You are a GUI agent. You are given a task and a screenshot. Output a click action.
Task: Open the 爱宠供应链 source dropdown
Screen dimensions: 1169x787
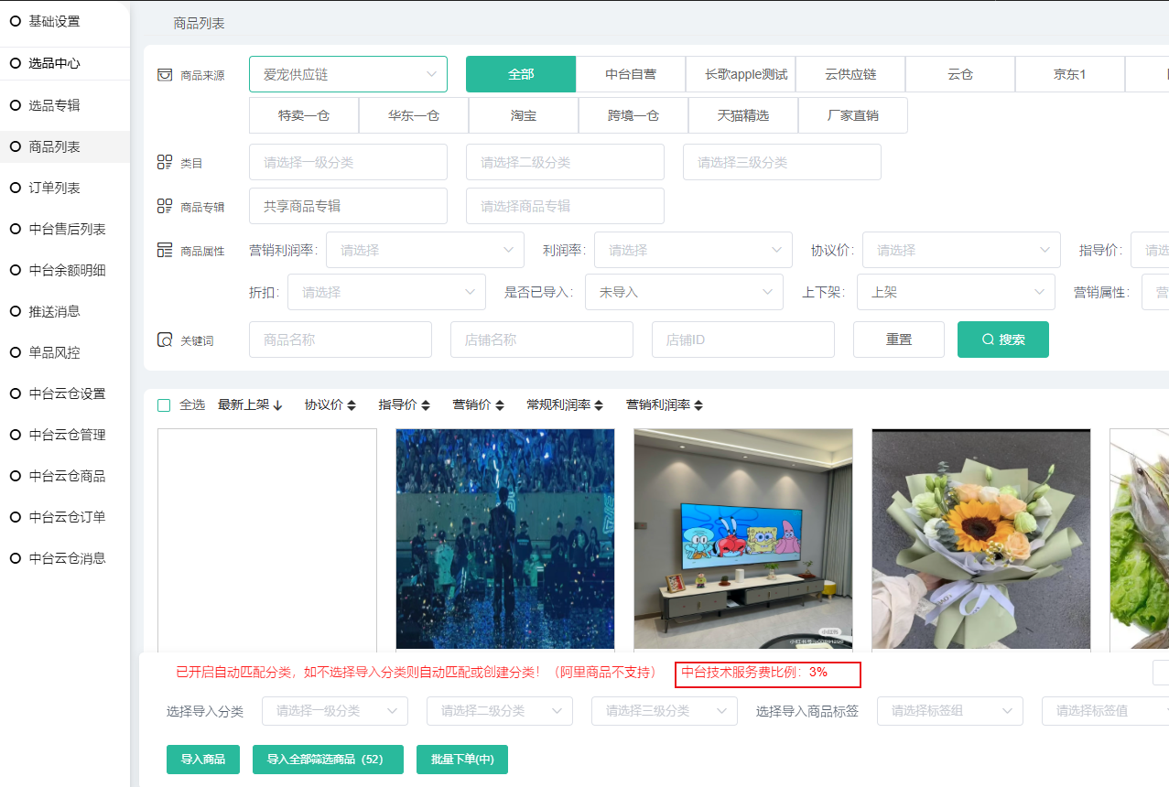point(348,74)
